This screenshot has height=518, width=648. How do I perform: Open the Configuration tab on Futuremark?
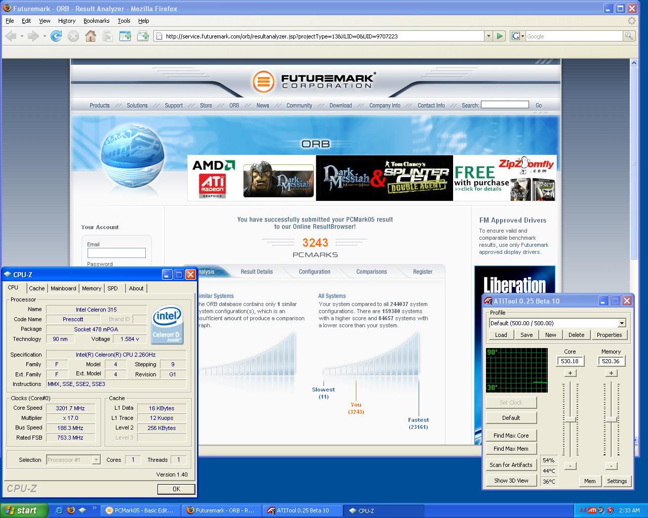pyautogui.click(x=314, y=272)
